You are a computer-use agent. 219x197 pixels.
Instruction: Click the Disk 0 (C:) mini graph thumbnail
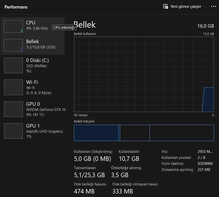point(14,65)
